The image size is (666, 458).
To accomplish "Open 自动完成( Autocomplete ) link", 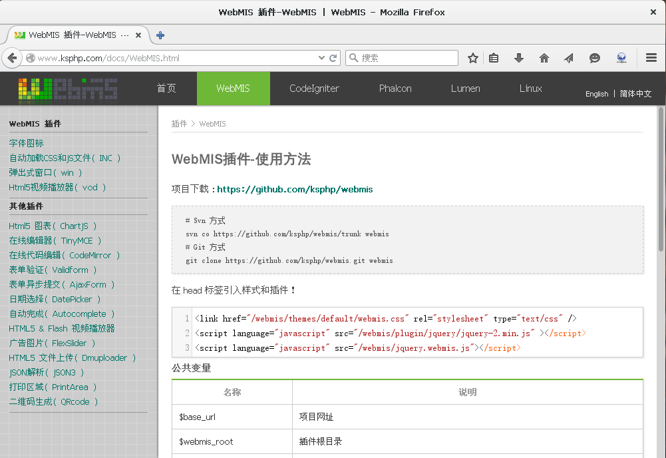I will click(x=62, y=314).
